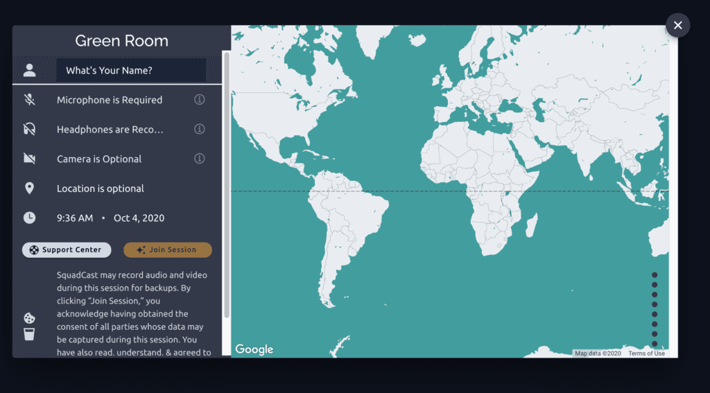710x393 pixels.
Task: Click the cup icon below the cookie
Action: click(x=29, y=335)
